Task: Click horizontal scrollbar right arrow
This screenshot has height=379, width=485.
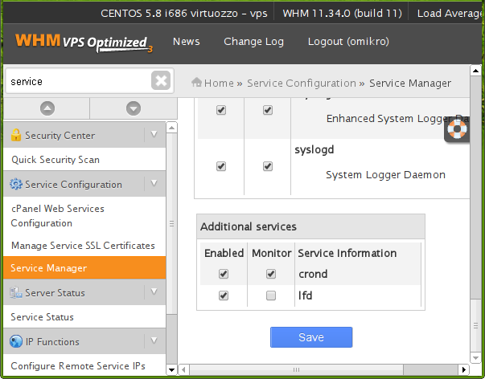Action: click(x=463, y=369)
